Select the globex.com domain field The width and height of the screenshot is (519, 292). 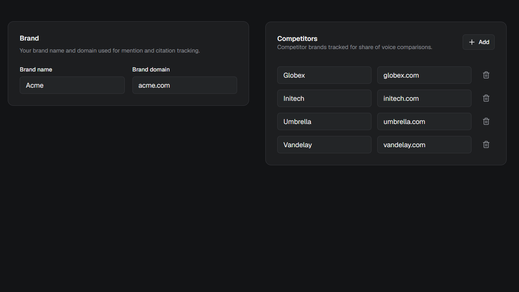[x=424, y=75]
